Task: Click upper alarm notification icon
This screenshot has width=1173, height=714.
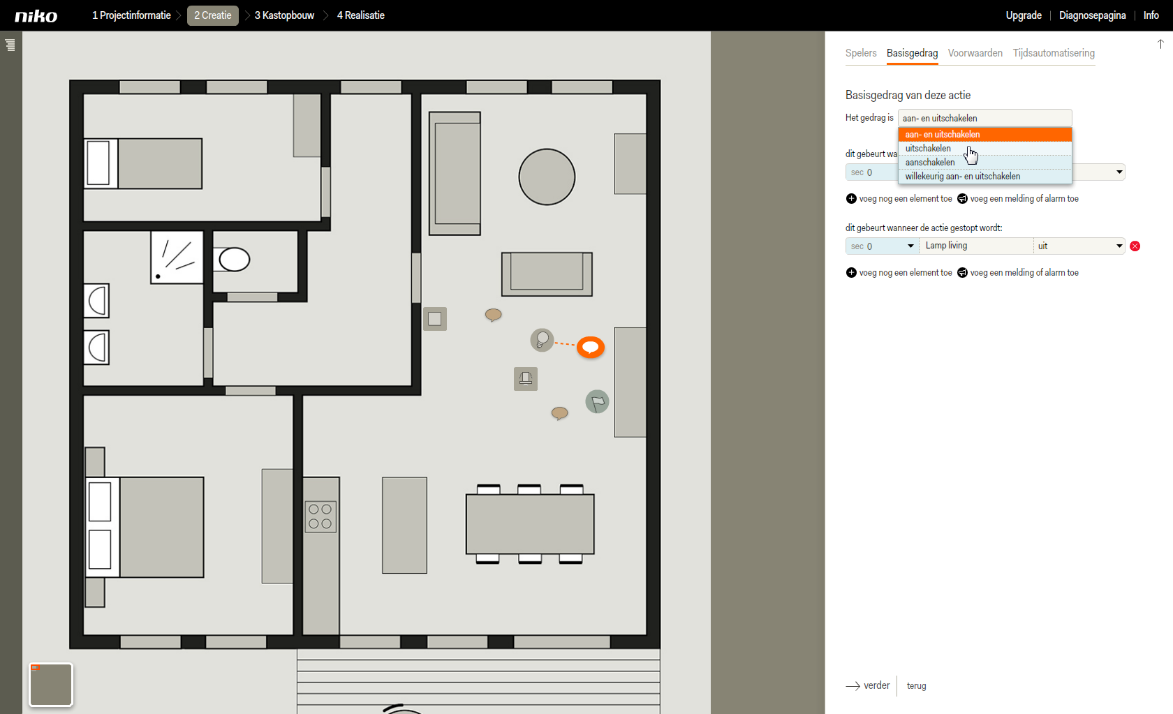Action: [962, 199]
